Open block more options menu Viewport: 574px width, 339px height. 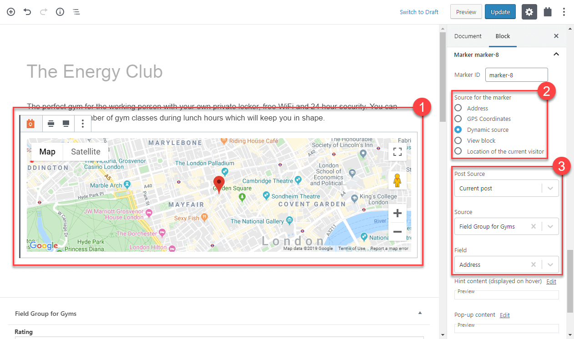[82, 124]
